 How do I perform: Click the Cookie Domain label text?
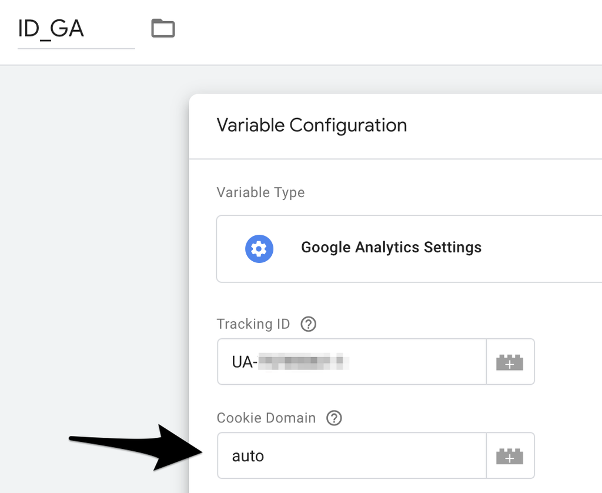[x=266, y=418]
